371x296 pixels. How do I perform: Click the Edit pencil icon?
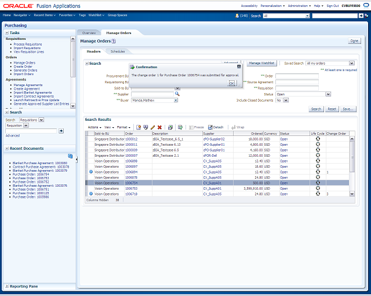152,127
